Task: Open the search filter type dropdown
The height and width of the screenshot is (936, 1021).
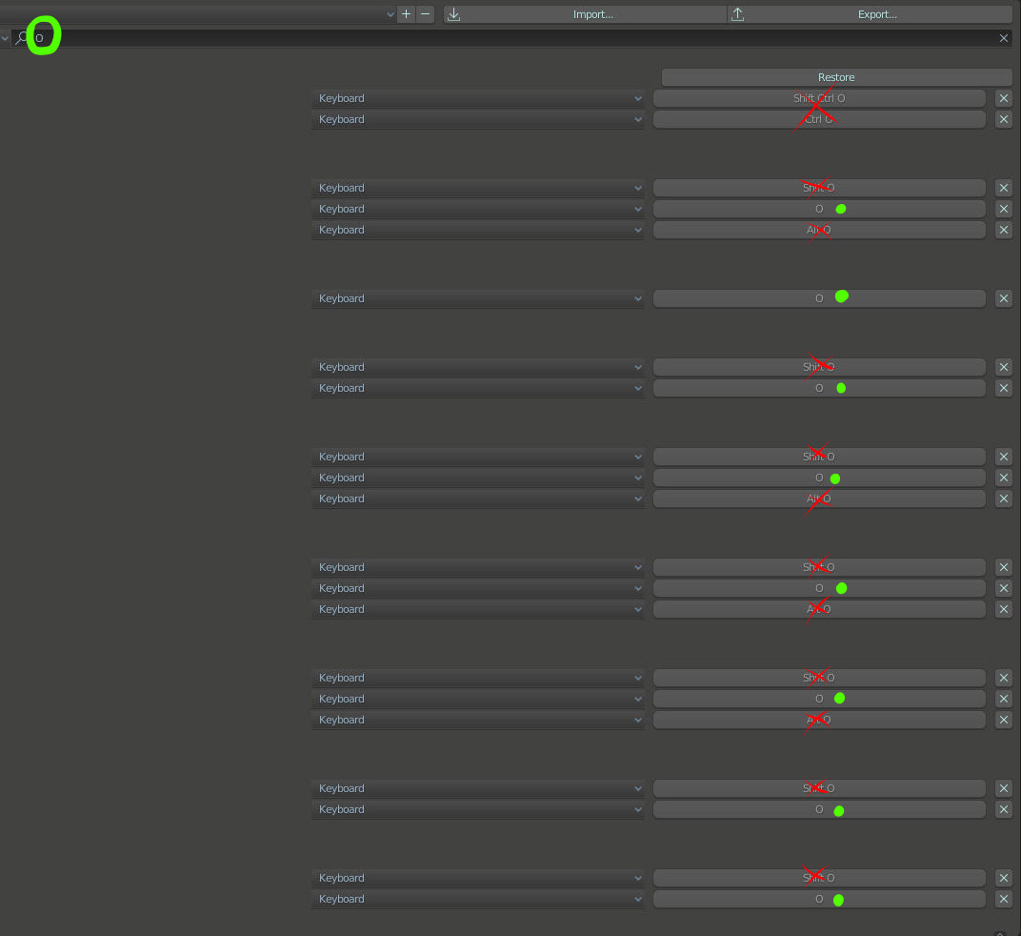Action: click(5, 38)
